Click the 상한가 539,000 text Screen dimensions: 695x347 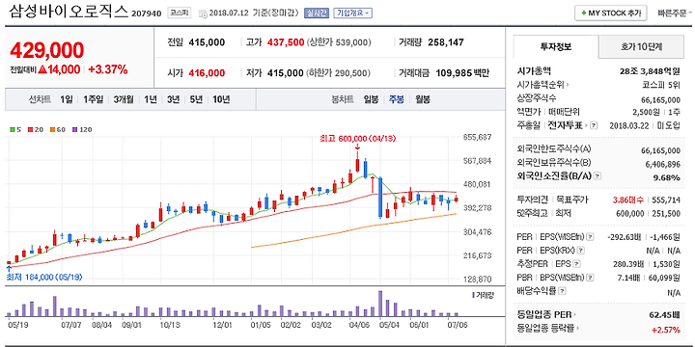point(339,43)
